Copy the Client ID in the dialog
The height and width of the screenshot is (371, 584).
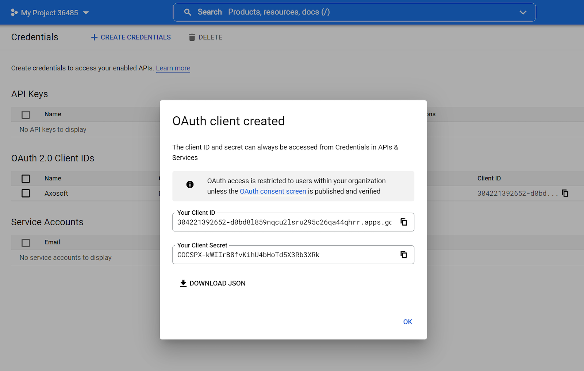[x=404, y=222]
